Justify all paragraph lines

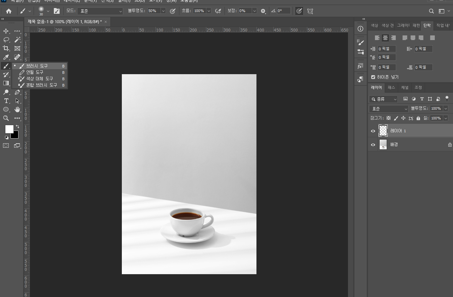[x=432, y=38]
